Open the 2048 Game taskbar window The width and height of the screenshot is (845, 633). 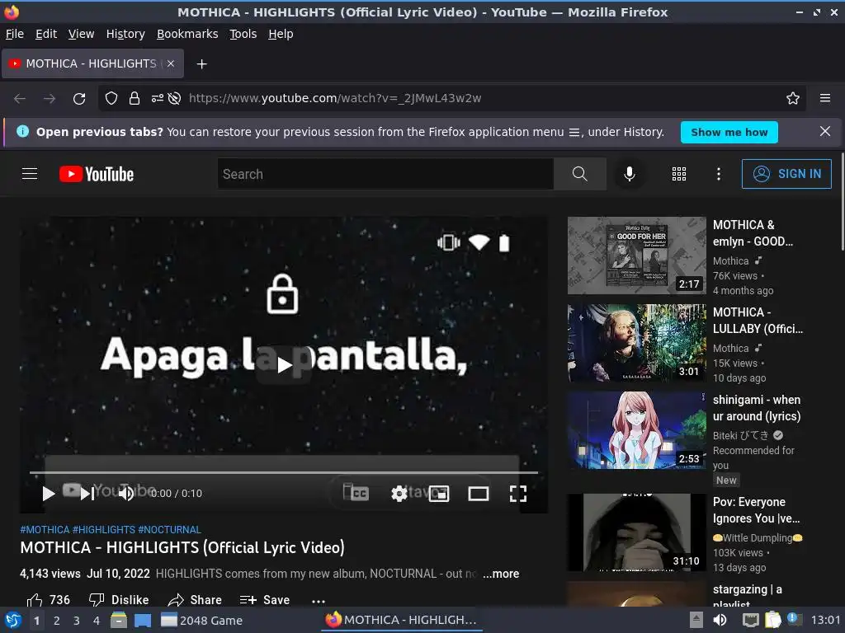point(202,621)
